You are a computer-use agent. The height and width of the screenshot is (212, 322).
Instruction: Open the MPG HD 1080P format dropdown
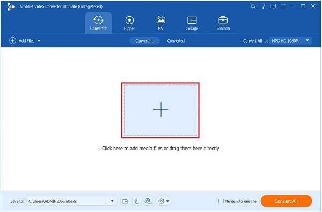click(290, 41)
